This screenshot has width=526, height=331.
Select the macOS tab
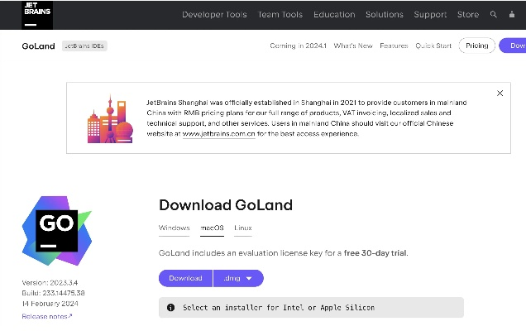click(213, 228)
